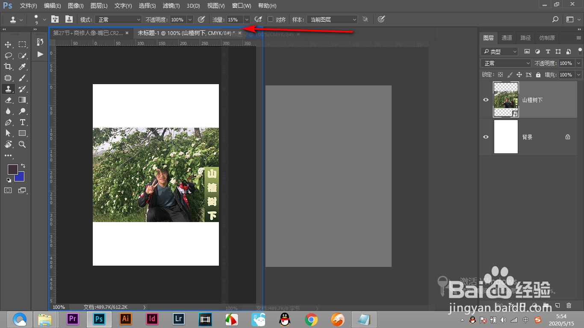584x328 pixels.
Task: Check the 对齐 aligned checkbox
Action: pos(270,19)
